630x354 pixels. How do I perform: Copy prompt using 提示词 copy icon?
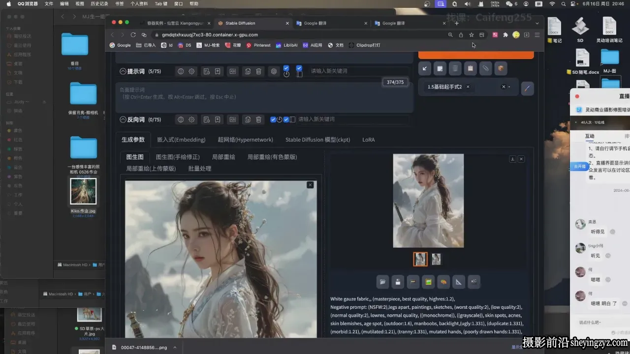point(248,71)
